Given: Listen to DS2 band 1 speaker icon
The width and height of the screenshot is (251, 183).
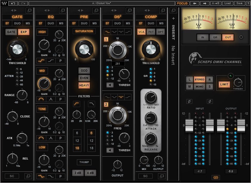Looking at the screenshot, I should (110, 85).
